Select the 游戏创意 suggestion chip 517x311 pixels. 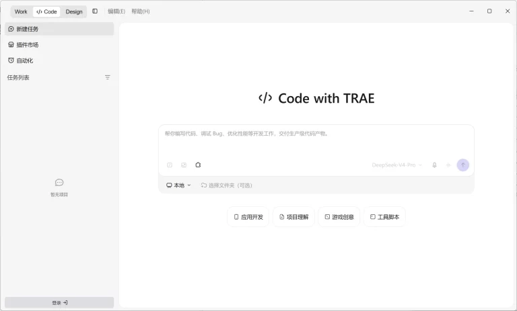(339, 217)
